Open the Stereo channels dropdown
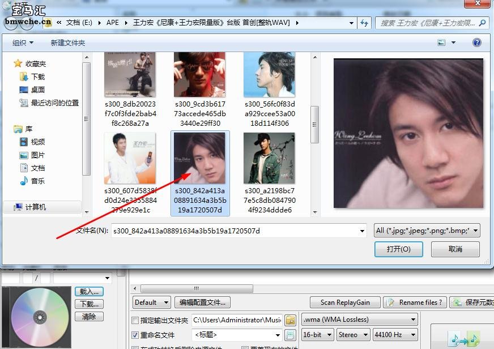The height and width of the screenshot is (349, 494). [x=353, y=334]
